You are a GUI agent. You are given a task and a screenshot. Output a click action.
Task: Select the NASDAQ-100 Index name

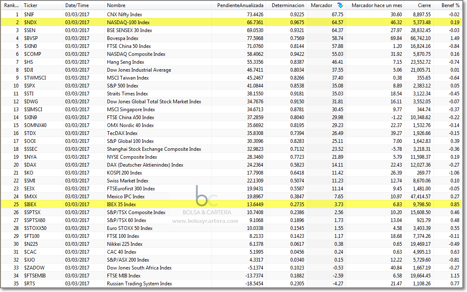128,22
